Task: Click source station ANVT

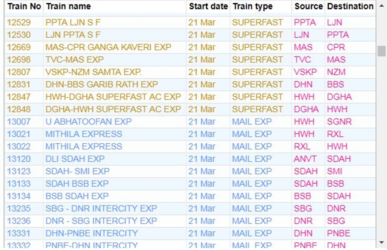Action: 305,159
